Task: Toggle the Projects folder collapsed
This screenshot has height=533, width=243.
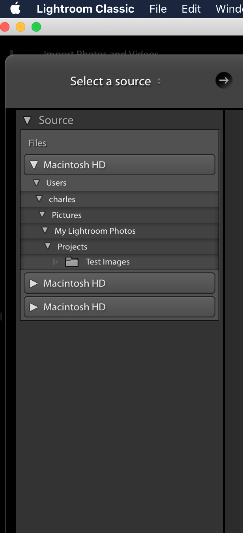Action: (x=47, y=246)
